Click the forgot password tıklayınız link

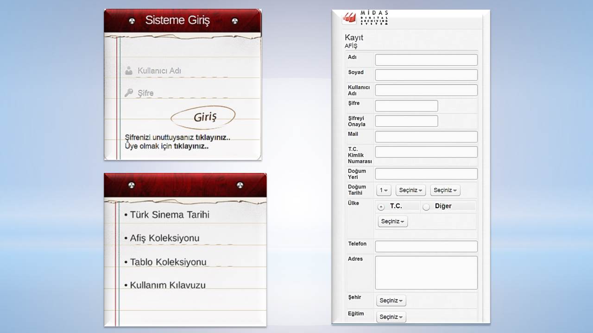(x=213, y=137)
